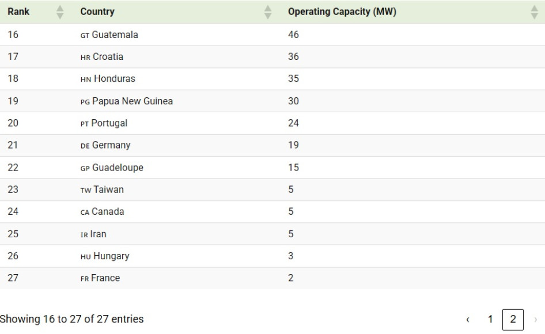Select page 2 pagination button
The width and height of the screenshot is (545, 334).
pos(513,319)
